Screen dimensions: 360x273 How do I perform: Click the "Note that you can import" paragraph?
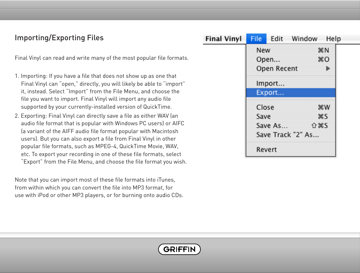pyautogui.click(x=99, y=187)
